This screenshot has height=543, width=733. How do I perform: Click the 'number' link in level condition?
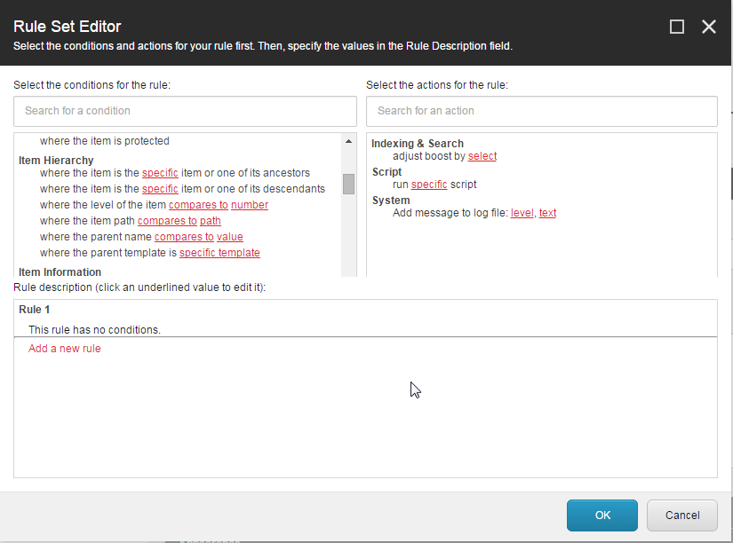[x=250, y=205]
